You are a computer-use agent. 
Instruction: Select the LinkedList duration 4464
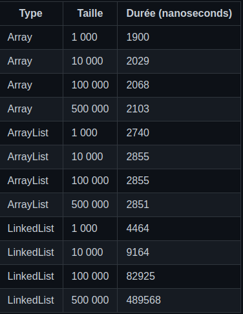[138, 229]
